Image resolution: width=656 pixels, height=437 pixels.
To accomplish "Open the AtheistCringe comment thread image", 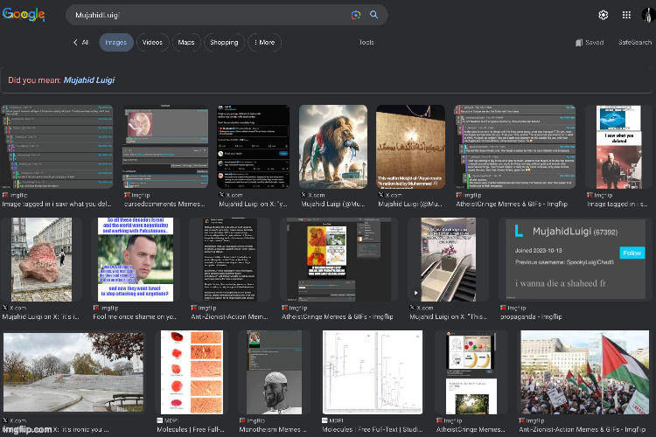I will (x=514, y=146).
